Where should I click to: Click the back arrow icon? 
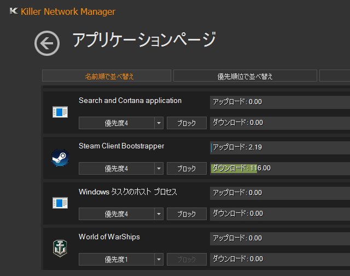pos(47,43)
